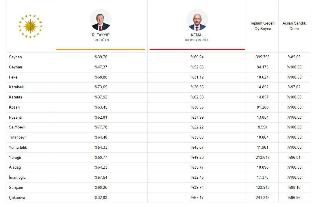Open the Pozantı district entry
Screen dimensions: 328x207
(15, 118)
